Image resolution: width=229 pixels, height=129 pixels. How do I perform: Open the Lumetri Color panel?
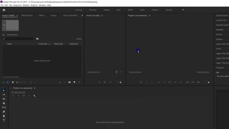(221, 20)
